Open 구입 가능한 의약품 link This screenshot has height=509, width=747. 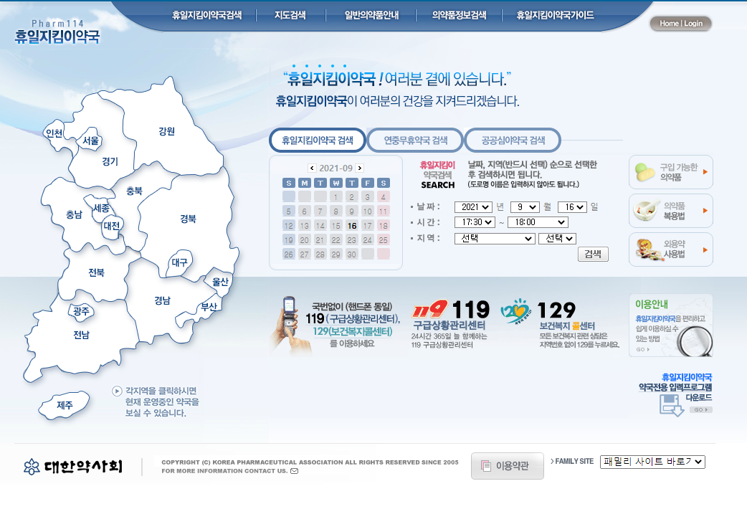(x=671, y=172)
